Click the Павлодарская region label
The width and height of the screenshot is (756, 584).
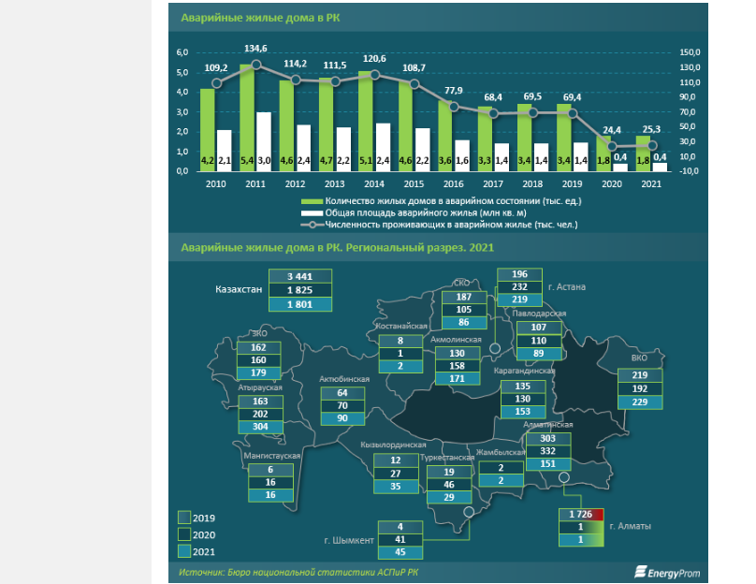[539, 314]
